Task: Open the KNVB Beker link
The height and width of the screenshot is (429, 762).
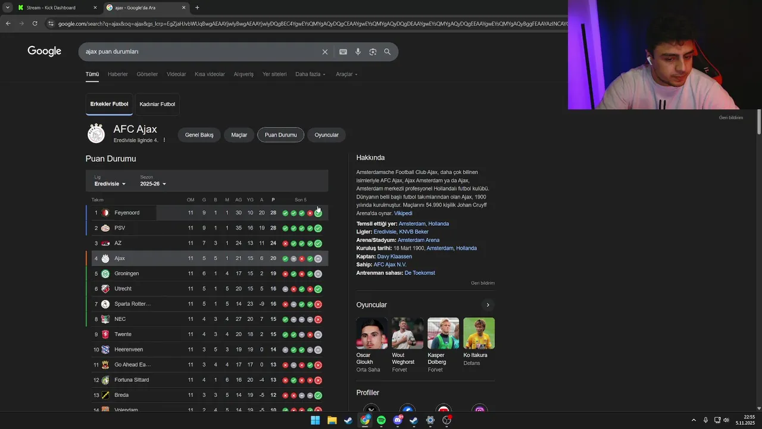Action: pyautogui.click(x=414, y=232)
